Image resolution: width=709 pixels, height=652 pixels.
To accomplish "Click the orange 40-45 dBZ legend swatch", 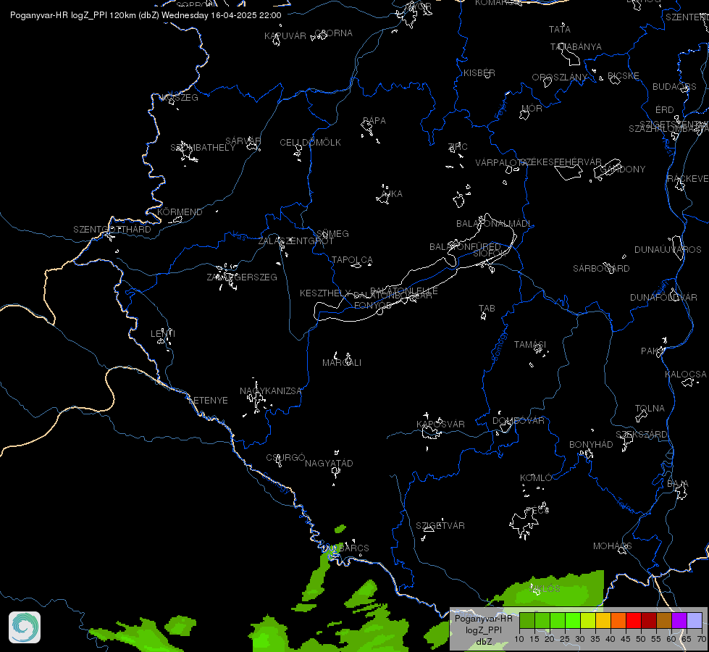I will [618, 620].
